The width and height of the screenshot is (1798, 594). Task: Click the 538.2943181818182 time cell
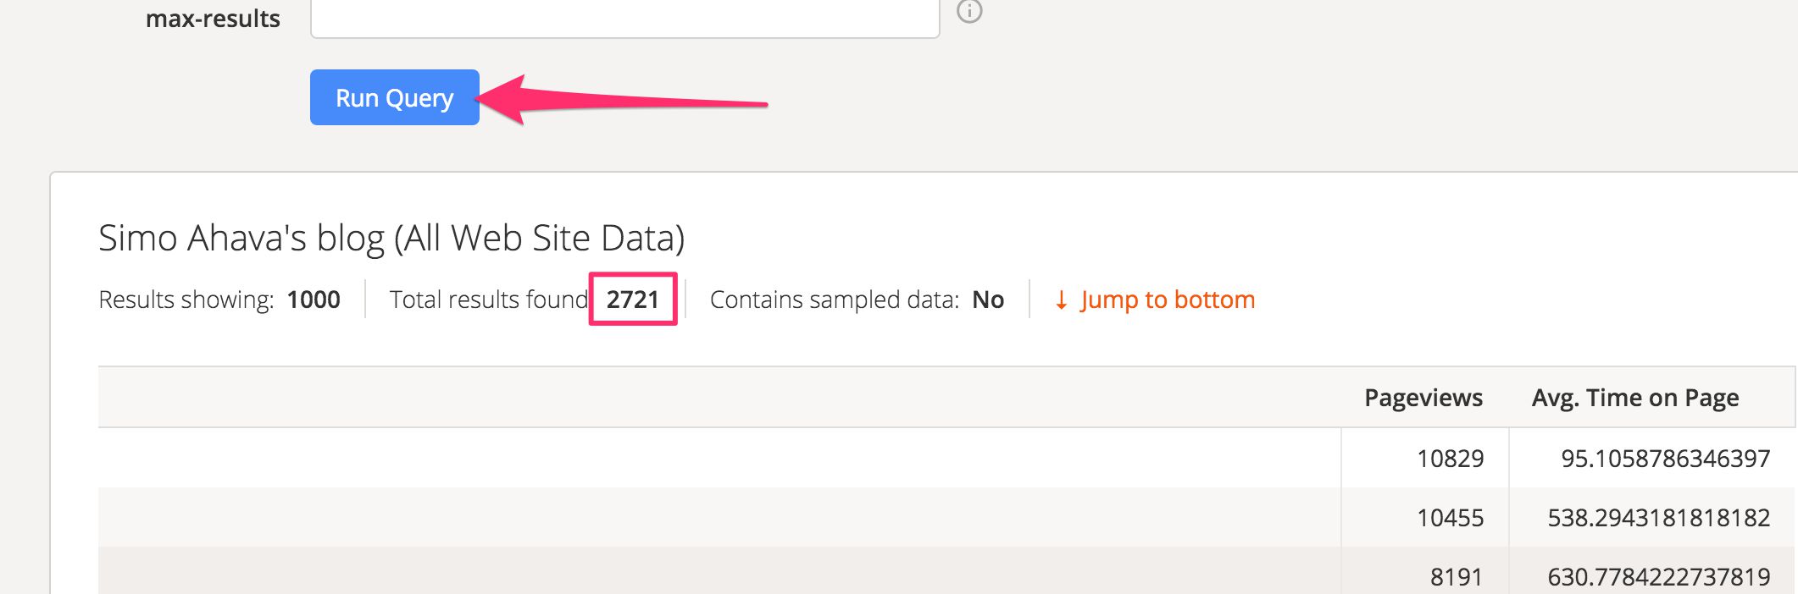pos(1659,518)
